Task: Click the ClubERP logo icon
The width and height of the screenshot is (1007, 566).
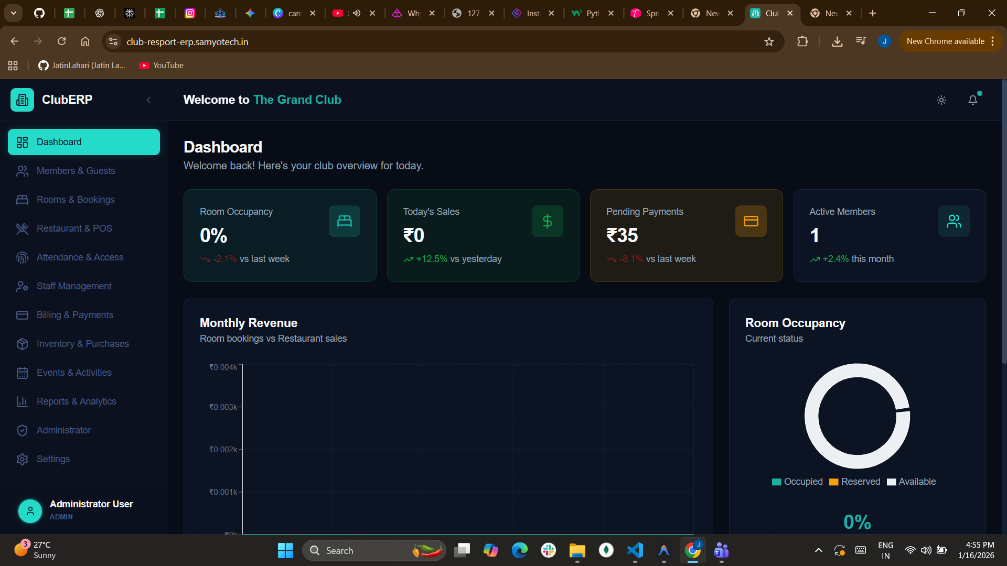Action: (22, 100)
